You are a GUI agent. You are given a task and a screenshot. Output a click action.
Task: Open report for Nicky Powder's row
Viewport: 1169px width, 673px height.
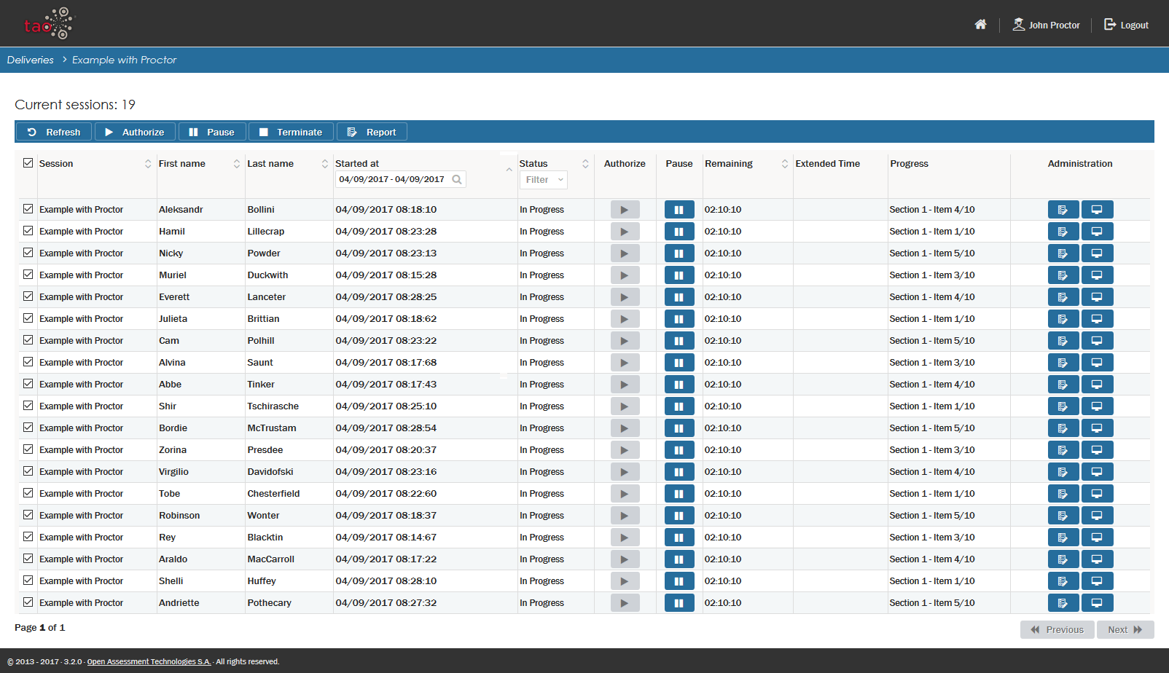[x=1063, y=253]
